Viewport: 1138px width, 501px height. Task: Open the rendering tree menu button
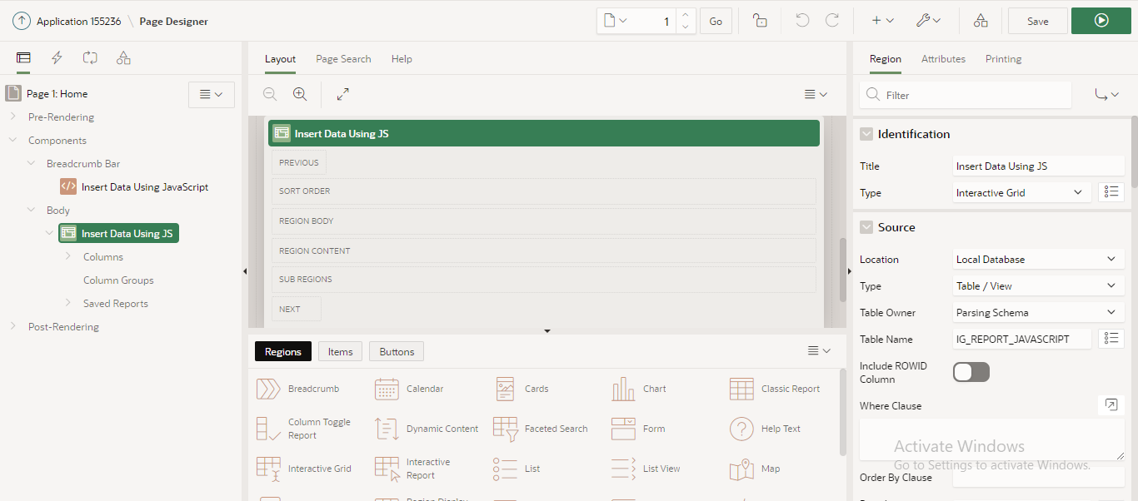pos(212,95)
